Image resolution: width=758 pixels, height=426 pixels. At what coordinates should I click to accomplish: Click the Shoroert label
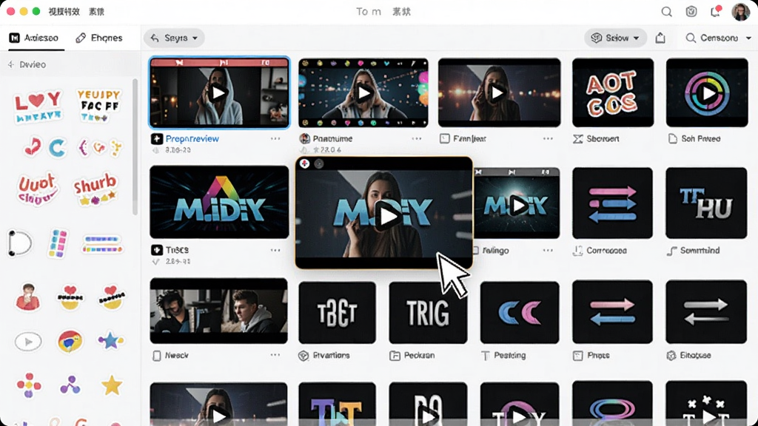(x=603, y=138)
